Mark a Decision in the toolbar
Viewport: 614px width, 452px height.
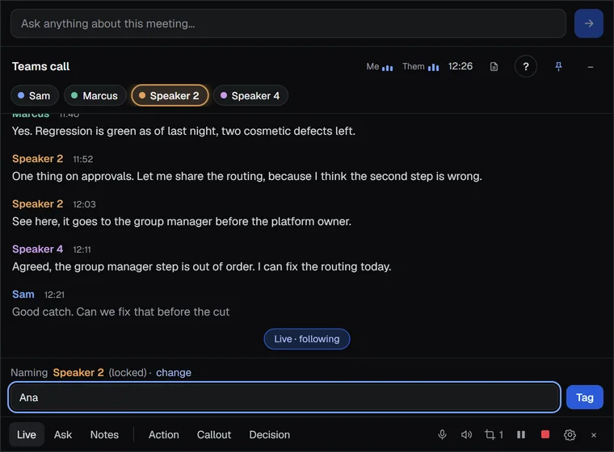coord(269,434)
